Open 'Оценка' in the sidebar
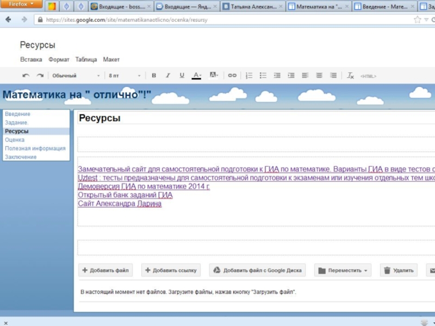435x326 pixels. [15, 140]
